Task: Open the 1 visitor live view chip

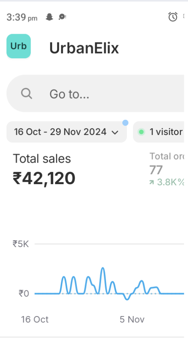Action: pos(159,132)
